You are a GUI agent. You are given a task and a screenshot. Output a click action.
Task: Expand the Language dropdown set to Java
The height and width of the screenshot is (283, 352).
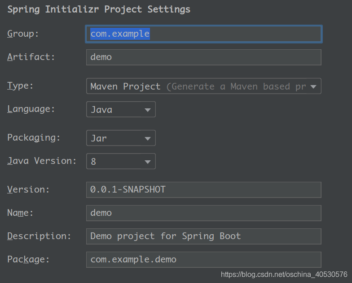click(121, 110)
